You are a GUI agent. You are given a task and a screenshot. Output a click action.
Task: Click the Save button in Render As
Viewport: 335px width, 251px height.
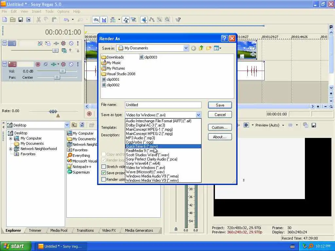point(220,105)
